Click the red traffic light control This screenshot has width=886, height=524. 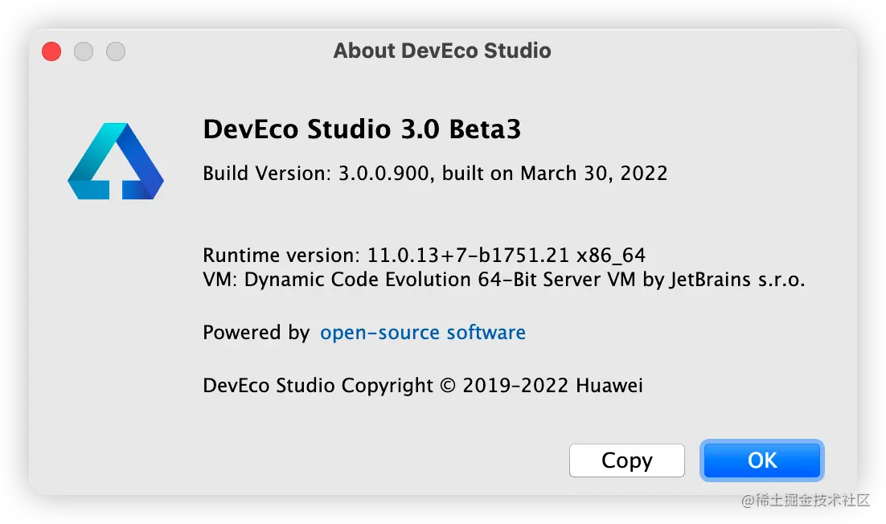51,51
